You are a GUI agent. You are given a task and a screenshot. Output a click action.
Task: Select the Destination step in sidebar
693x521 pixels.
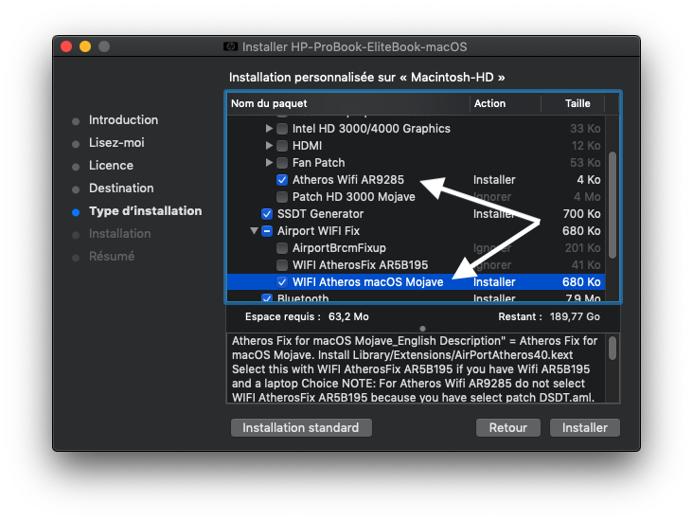121,188
